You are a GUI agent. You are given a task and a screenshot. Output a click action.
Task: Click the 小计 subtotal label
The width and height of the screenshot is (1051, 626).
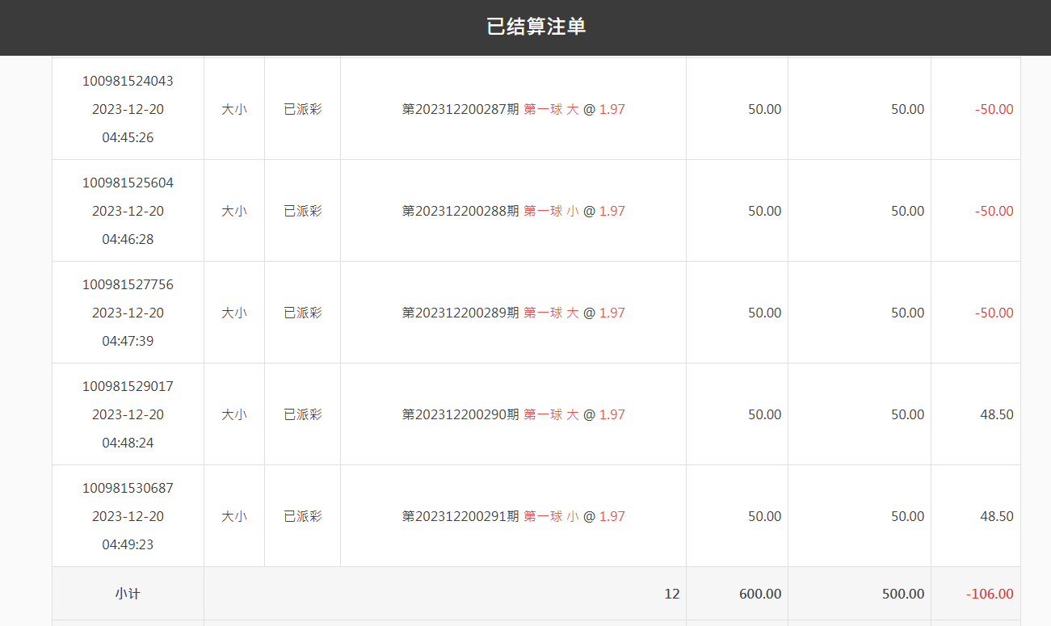tap(128, 594)
